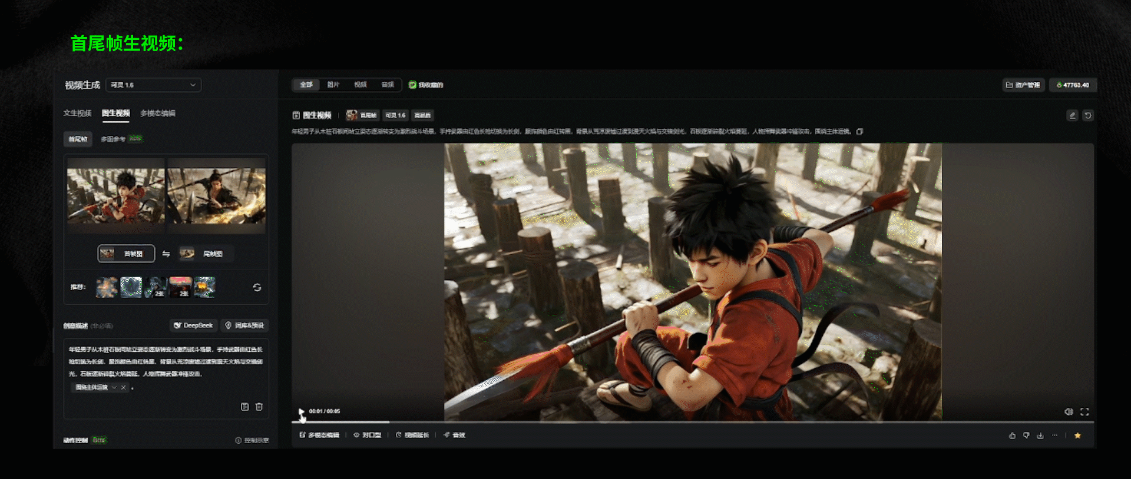Switch to 多图参考 mode
The image size is (1131, 479).
click(113, 139)
